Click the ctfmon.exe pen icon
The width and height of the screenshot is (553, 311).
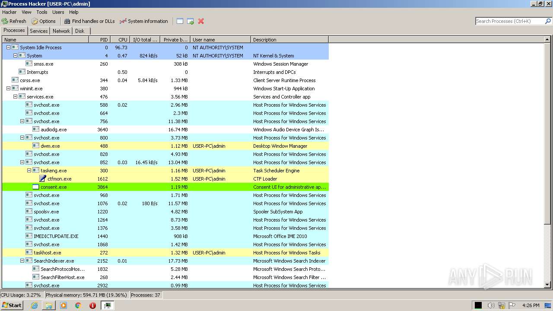[43, 179]
